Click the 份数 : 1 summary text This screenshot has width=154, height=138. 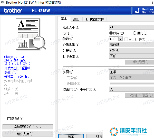tap(10, 72)
